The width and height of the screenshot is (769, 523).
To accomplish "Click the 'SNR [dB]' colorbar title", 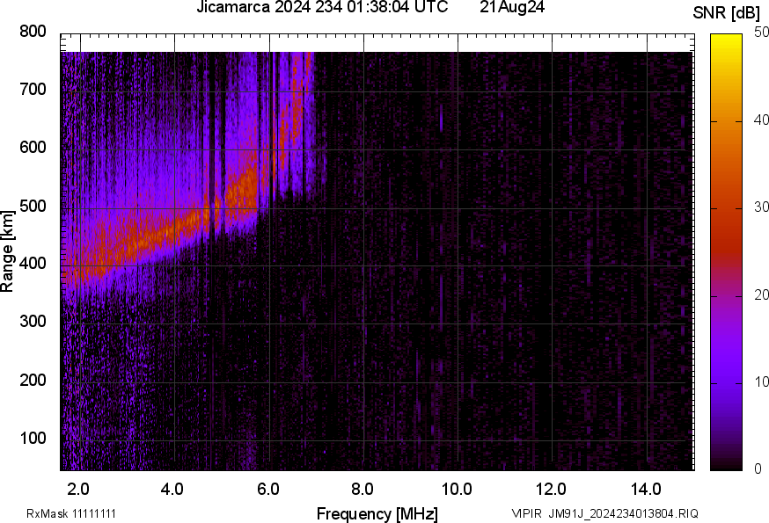I will tap(727, 13).
